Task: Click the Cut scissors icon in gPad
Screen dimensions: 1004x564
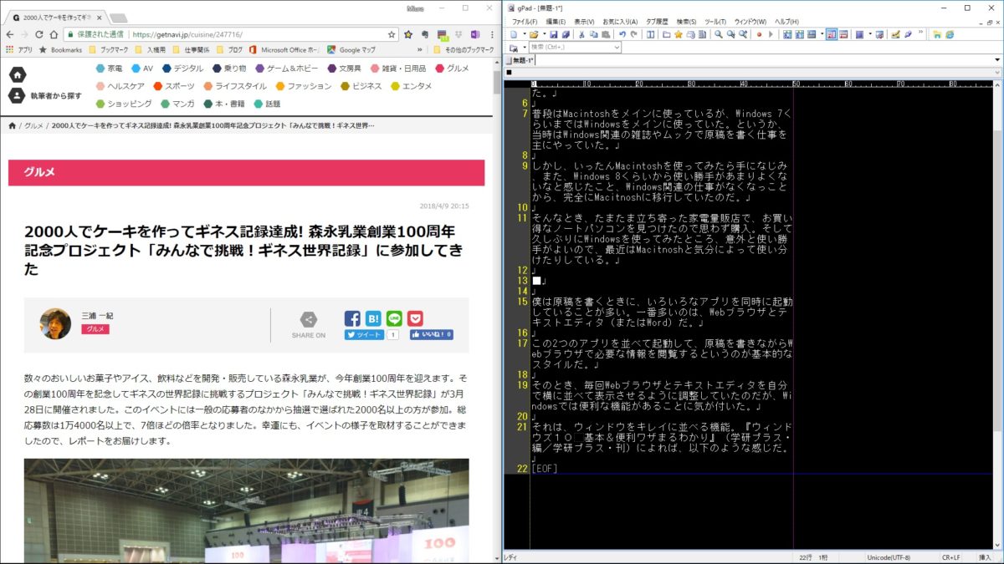Action: click(x=581, y=34)
